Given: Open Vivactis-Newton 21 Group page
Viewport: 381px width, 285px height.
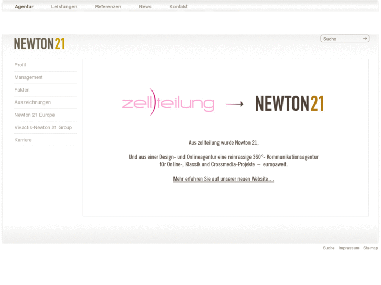Looking at the screenshot, I should click(x=43, y=128).
